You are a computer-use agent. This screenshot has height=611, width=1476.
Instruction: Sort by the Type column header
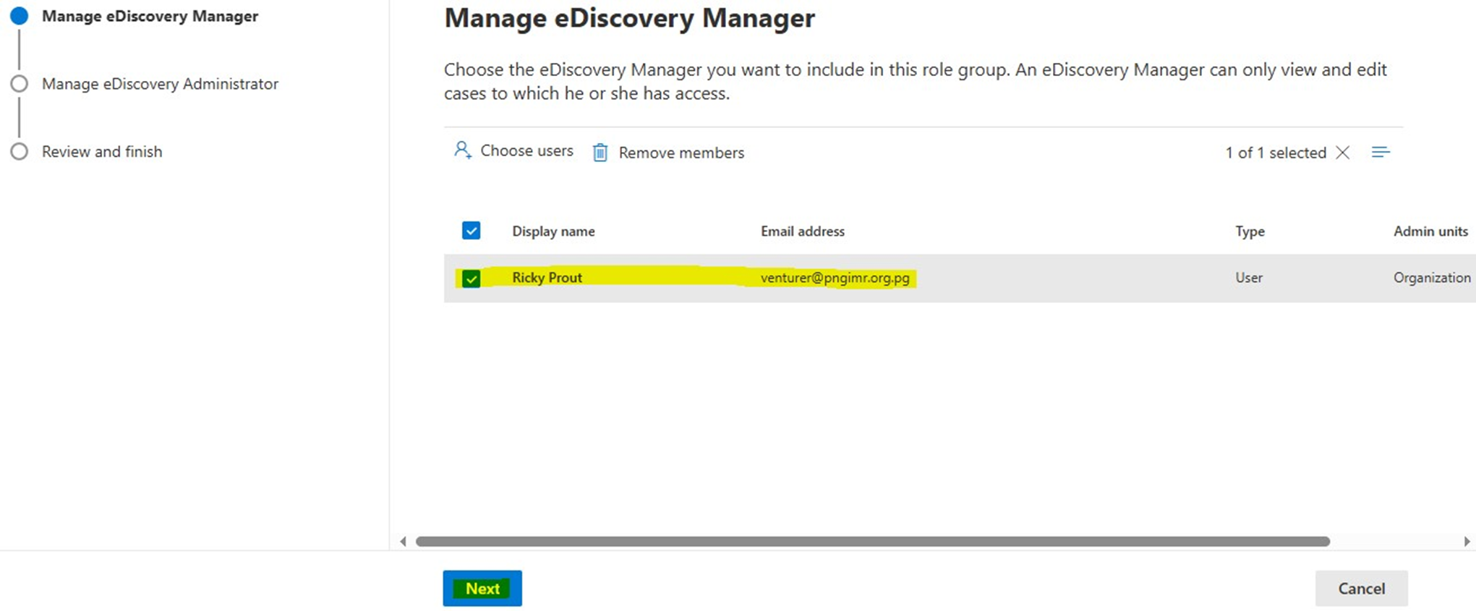pyautogui.click(x=1250, y=231)
